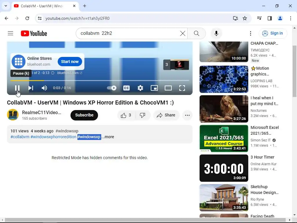Click the search magnifier button

pyautogui.click(x=197, y=33)
